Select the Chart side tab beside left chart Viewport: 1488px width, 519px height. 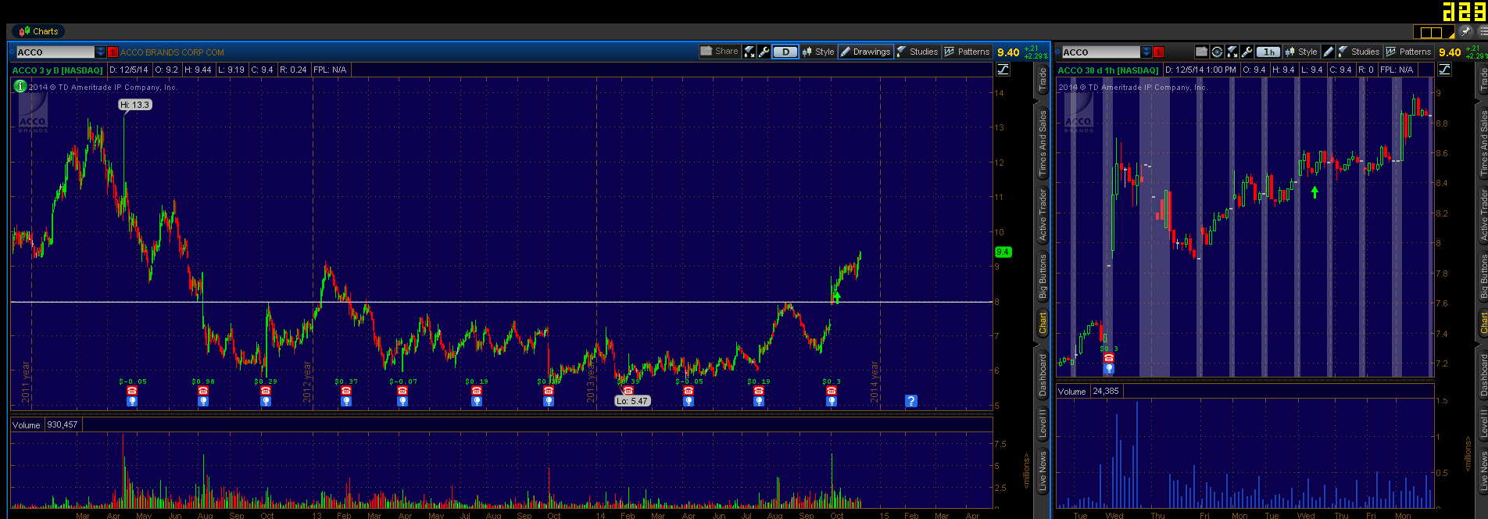(1043, 324)
